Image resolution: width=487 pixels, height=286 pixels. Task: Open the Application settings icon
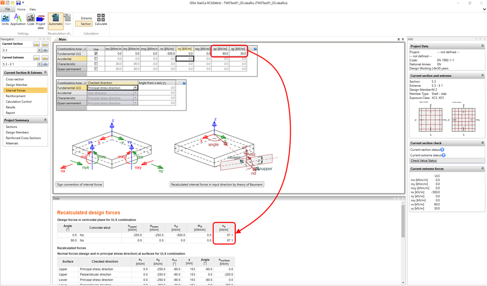pos(17,19)
